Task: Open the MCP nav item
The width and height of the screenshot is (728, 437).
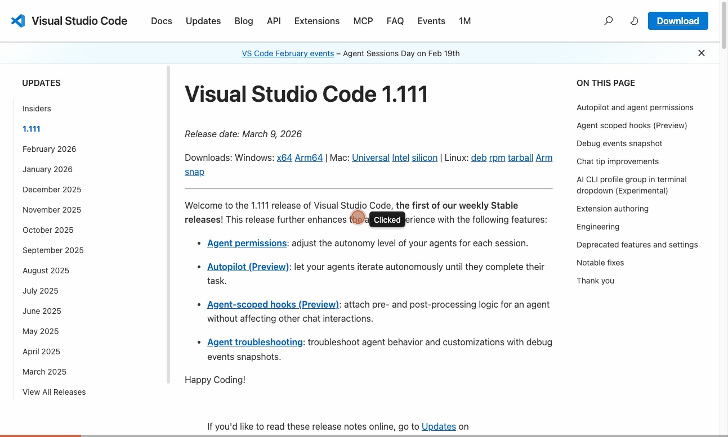Action: tap(363, 21)
